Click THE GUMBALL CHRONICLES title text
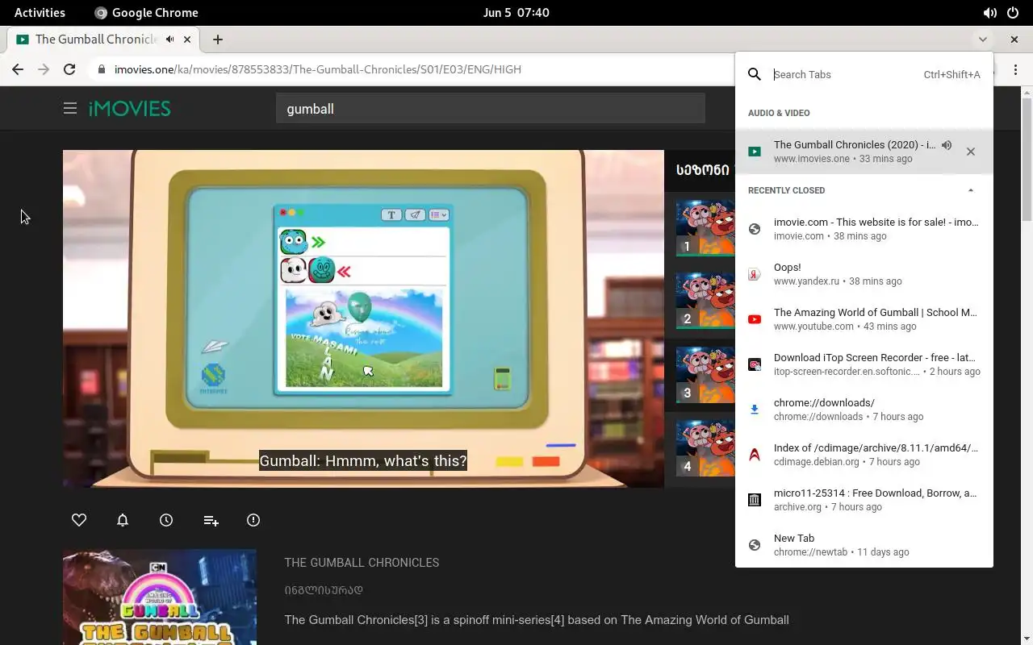The width and height of the screenshot is (1033, 645). pos(362,562)
